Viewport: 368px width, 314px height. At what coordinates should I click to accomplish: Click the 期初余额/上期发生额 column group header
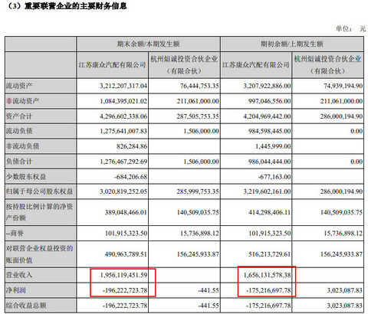click(292, 44)
